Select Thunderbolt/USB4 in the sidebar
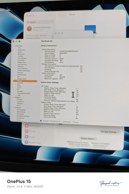 point(24,93)
